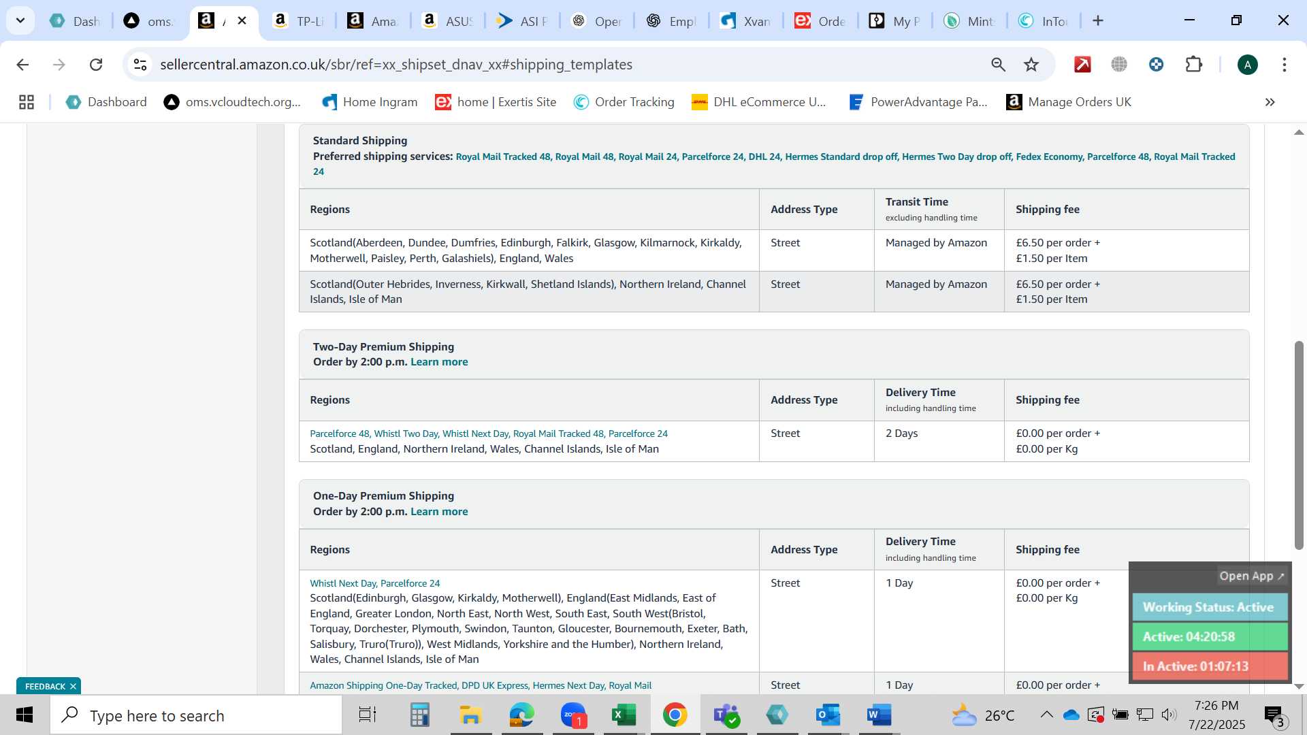
Task: Click taskbar search box
Action: coord(196,715)
